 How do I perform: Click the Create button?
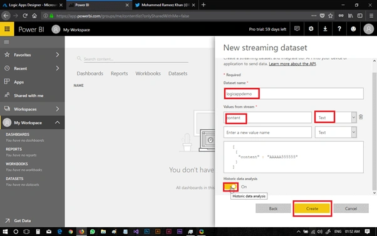312,208
